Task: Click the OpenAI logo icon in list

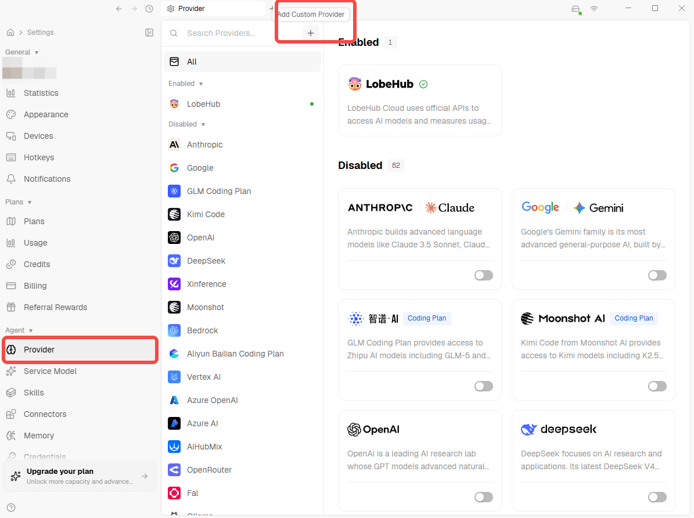Action: click(x=174, y=238)
